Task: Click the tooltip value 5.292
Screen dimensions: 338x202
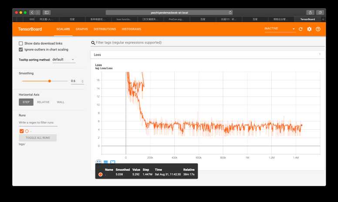Action: click(x=136, y=174)
